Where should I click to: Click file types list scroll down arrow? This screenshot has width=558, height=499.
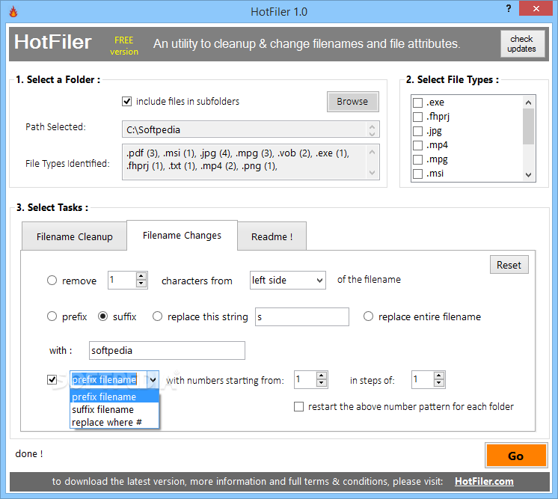tap(529, 175)
